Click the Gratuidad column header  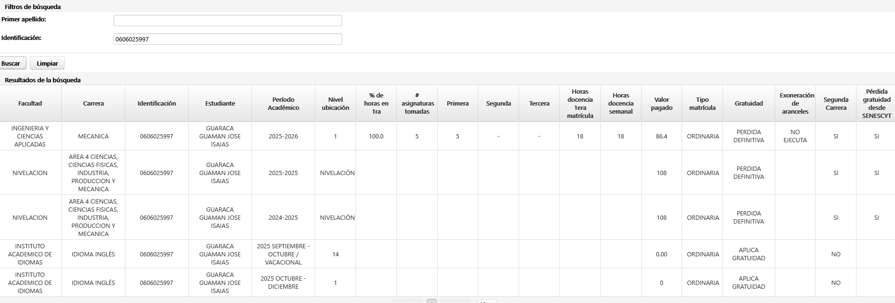[x=749, y=103]
